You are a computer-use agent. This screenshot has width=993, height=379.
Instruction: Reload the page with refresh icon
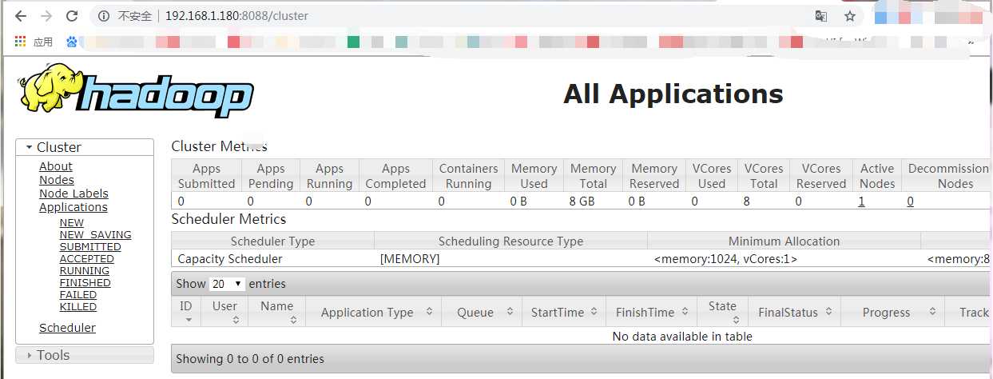coord(72,16)
